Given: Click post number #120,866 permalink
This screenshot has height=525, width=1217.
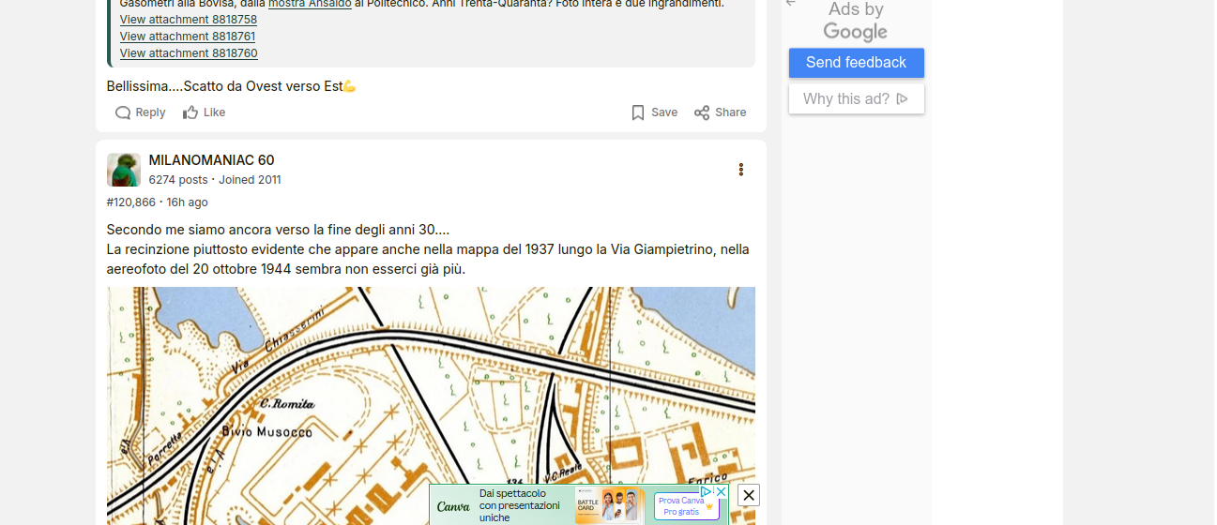Looking at the screenshot, I should pos(130,202).
